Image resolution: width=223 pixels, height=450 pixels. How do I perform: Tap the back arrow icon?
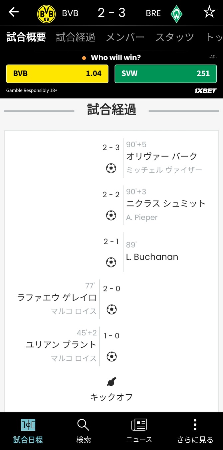point(14,12)
